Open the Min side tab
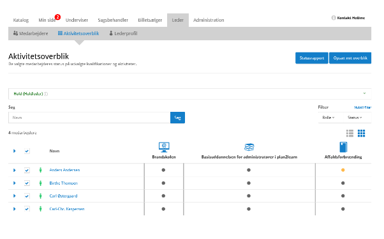 [x=47, y=20]
